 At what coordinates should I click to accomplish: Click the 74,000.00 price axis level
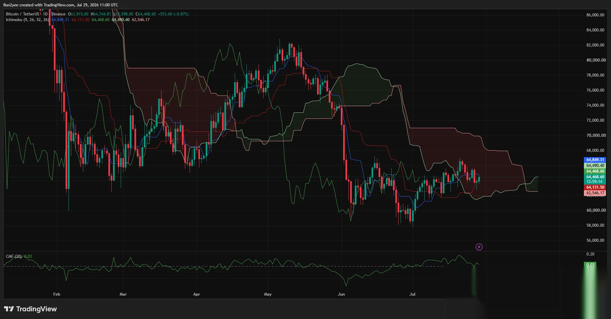coord(595,105)
